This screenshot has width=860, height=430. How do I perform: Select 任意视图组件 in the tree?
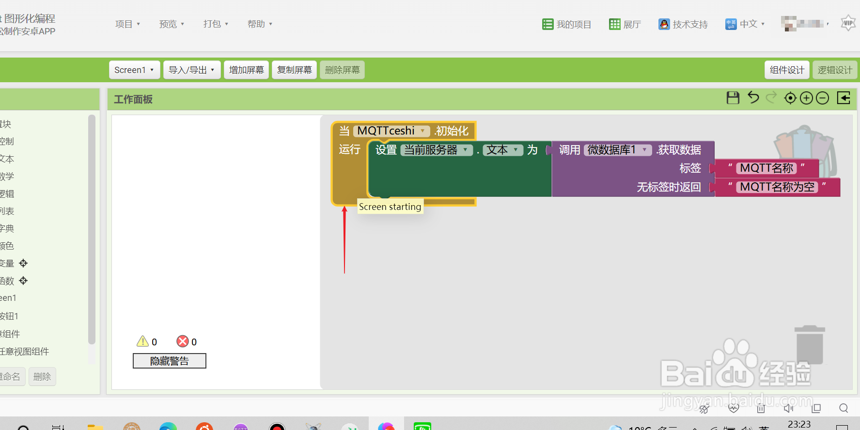pos(24,352)
